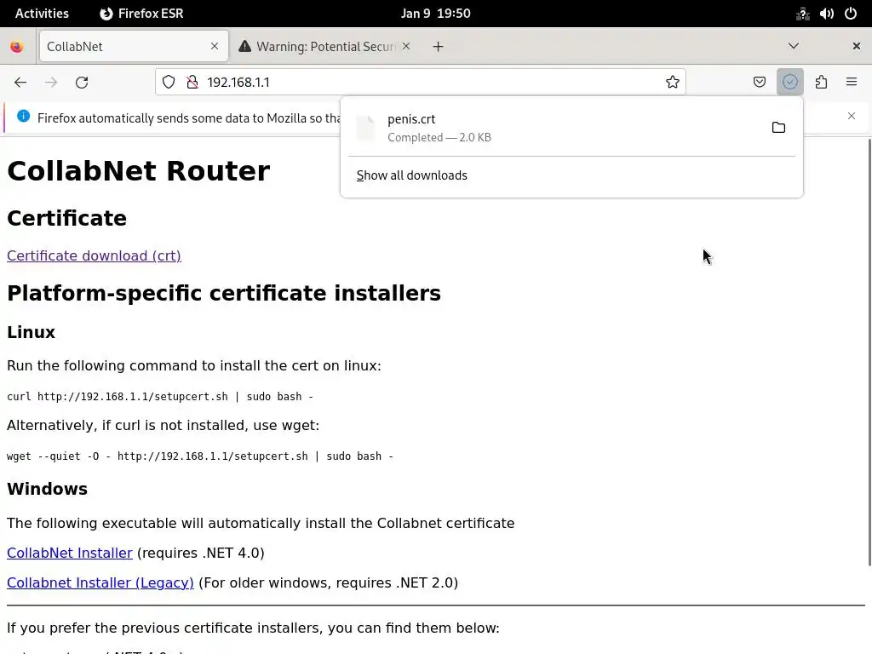Close the Firefox window
The width and height of the screenshot is (872, 654).
(857, 46)
